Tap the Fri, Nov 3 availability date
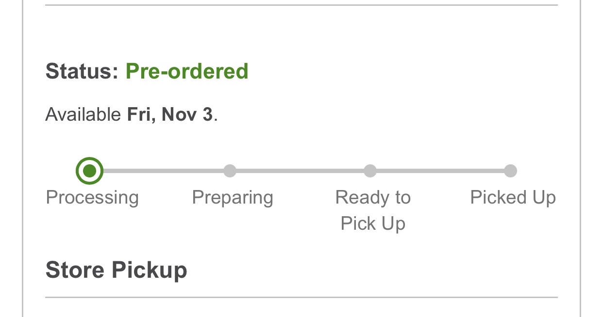 point(170,115)
